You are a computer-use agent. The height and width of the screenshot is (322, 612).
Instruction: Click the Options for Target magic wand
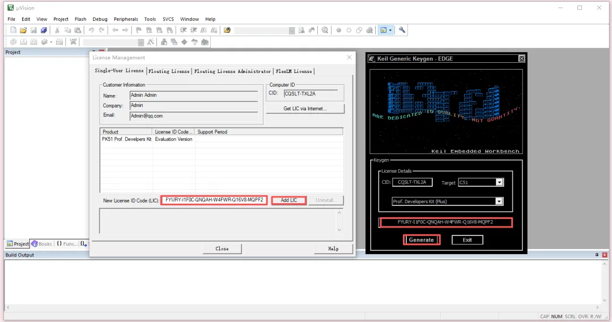click(x=151, y=42)
